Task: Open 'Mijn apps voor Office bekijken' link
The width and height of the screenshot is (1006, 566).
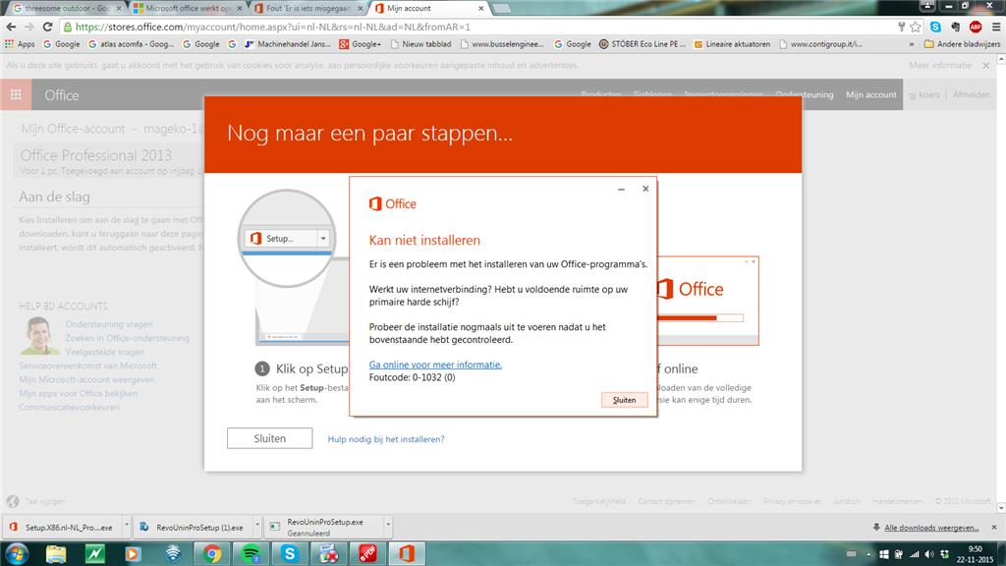Action: pyautogui.click(x=79, y=393)
